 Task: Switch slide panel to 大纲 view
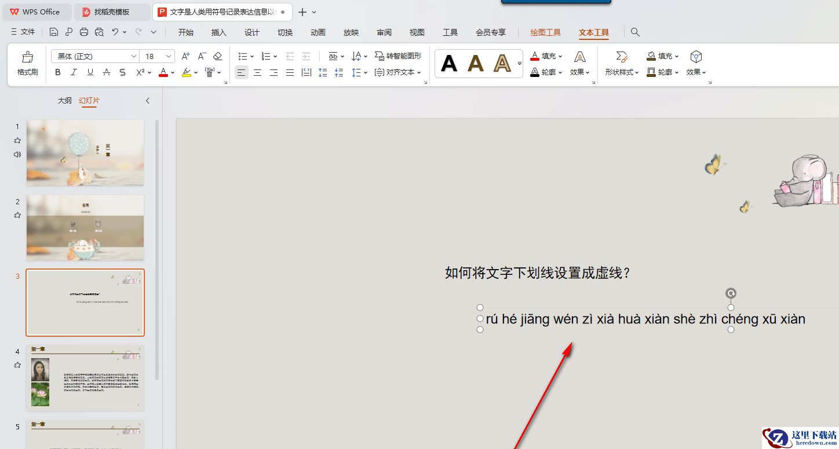coord(65,101)
